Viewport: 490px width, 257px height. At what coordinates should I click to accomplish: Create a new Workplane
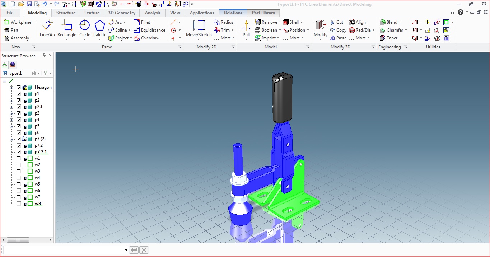pos(18,22)
